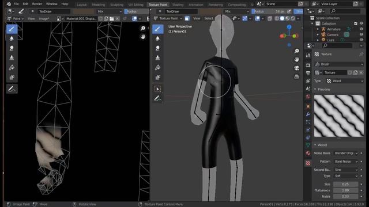The image size is (369, 207).
Task: Open Material properties sphere tab
Action: click(x=308, y=154)
